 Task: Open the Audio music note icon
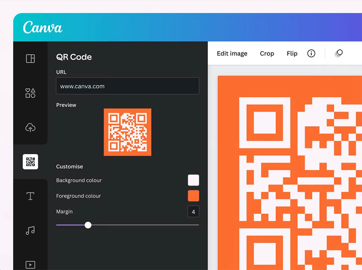[x=30, y=230]
